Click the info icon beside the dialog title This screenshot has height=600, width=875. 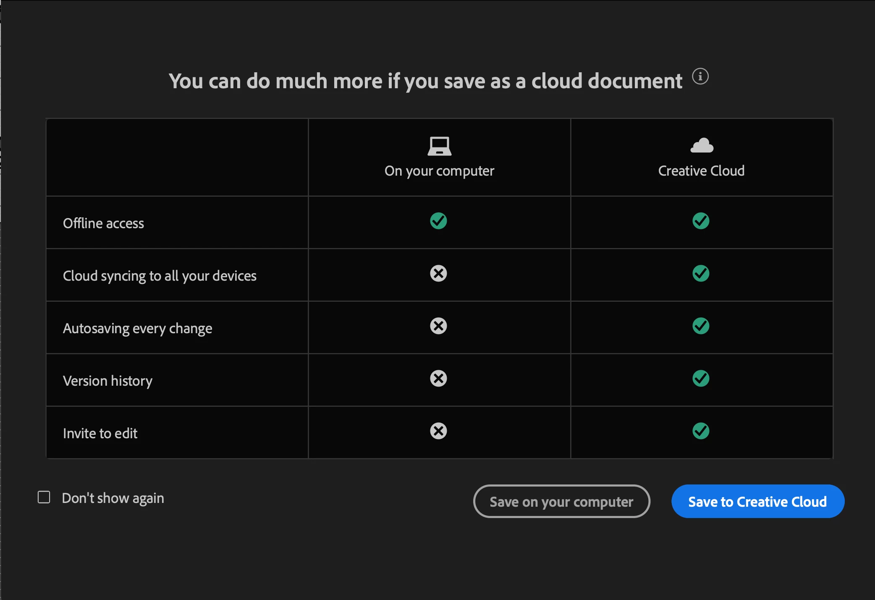pyautogui.click(x=700, y=76)
